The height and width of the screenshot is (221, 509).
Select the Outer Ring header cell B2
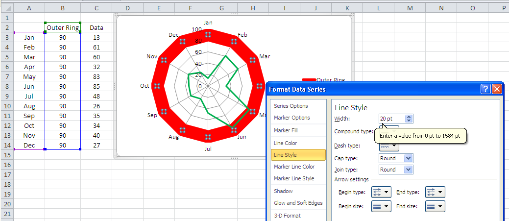tap(63, 28)
